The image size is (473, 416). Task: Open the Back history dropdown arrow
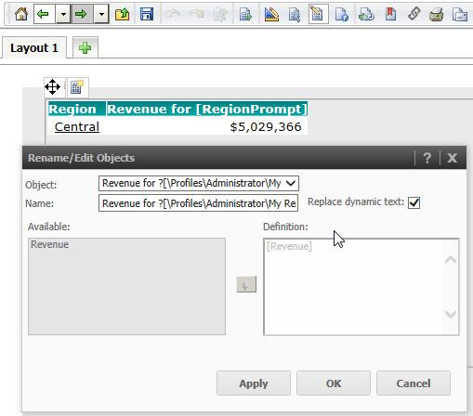[63, 14]
